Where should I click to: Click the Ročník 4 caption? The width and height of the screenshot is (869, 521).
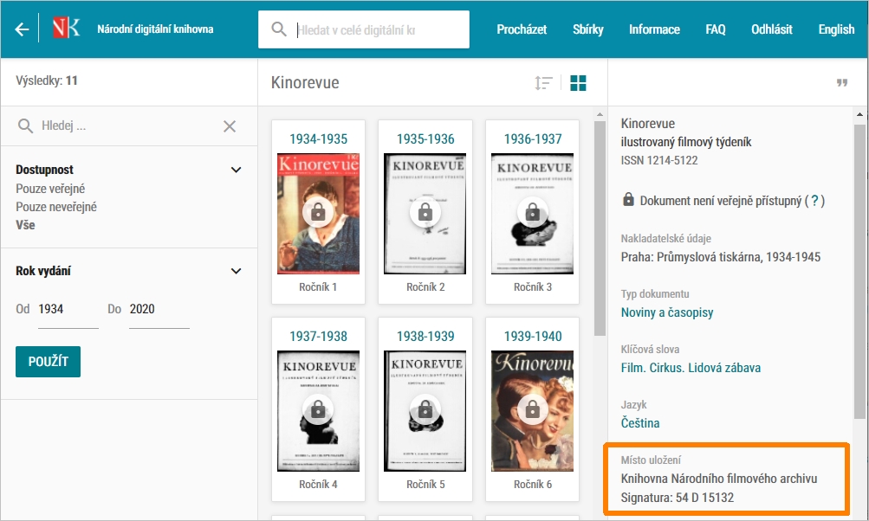(318, 485)
